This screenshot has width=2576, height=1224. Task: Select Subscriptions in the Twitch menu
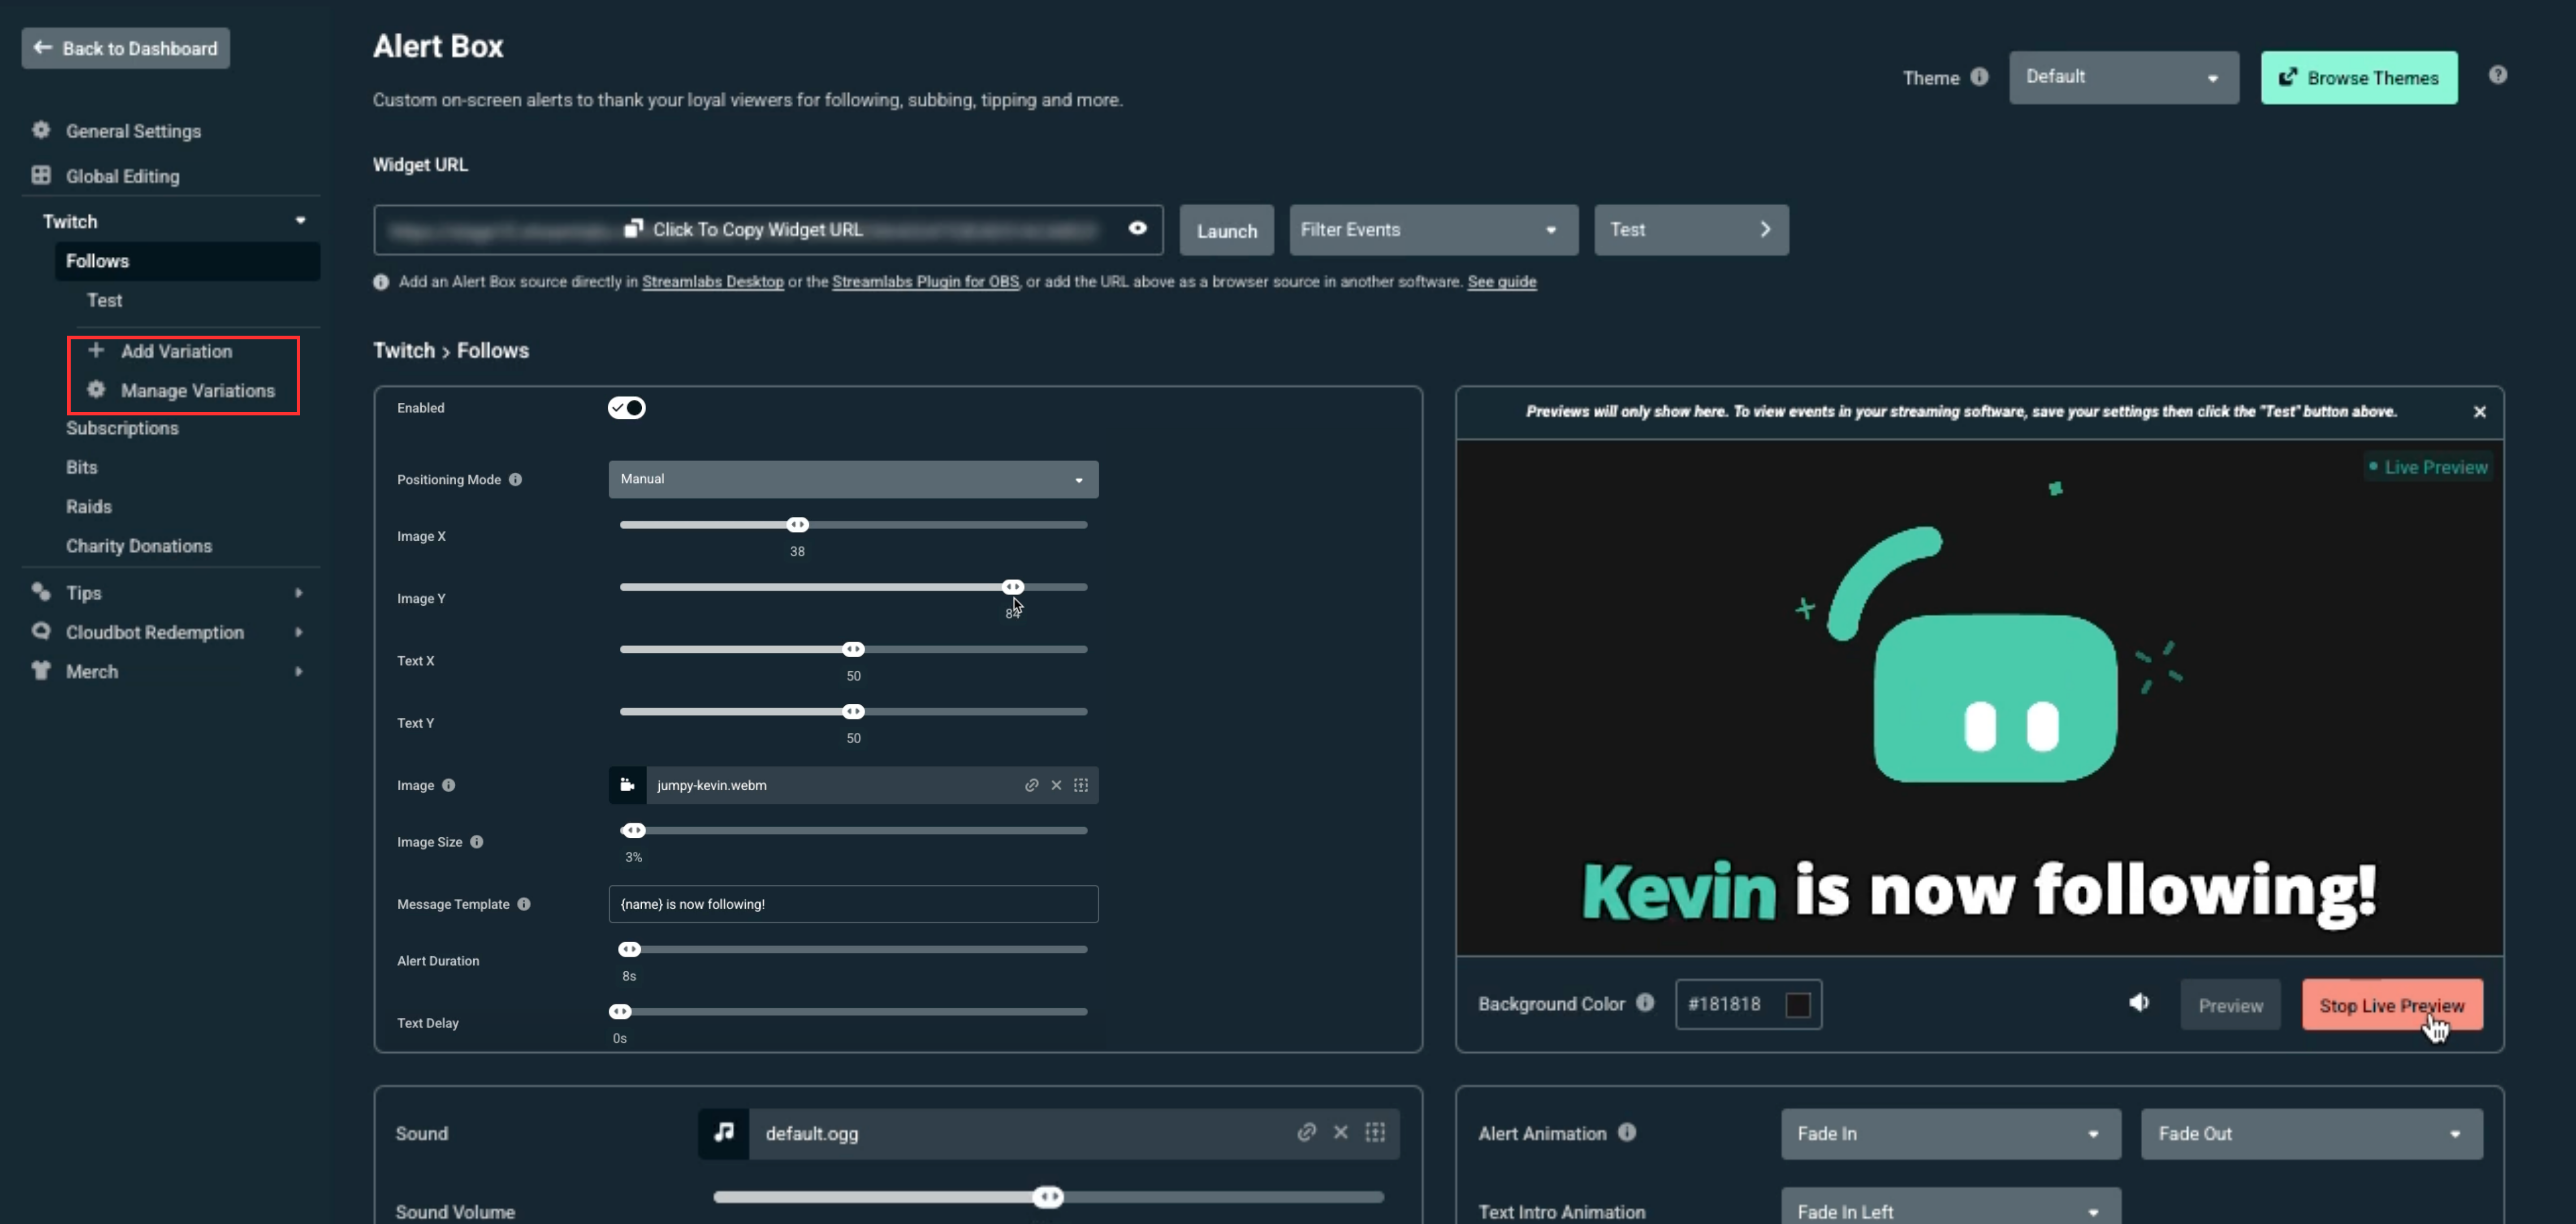122,428
